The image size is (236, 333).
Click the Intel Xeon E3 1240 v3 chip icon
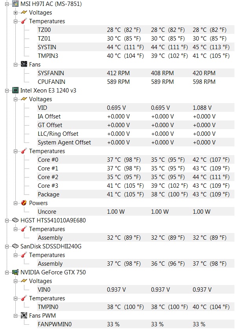click(x=15, y=91)
